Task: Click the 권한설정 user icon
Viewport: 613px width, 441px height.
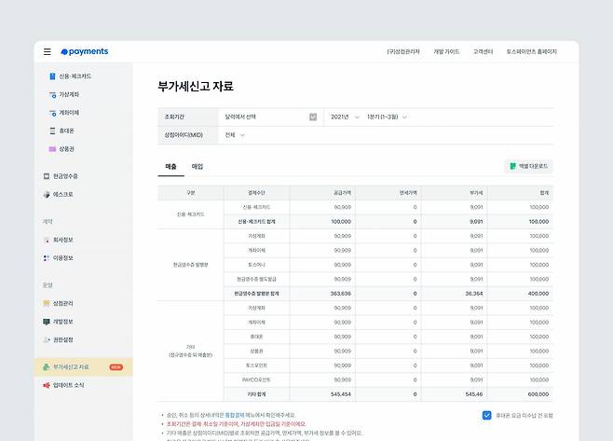Action: click(47, 339)
